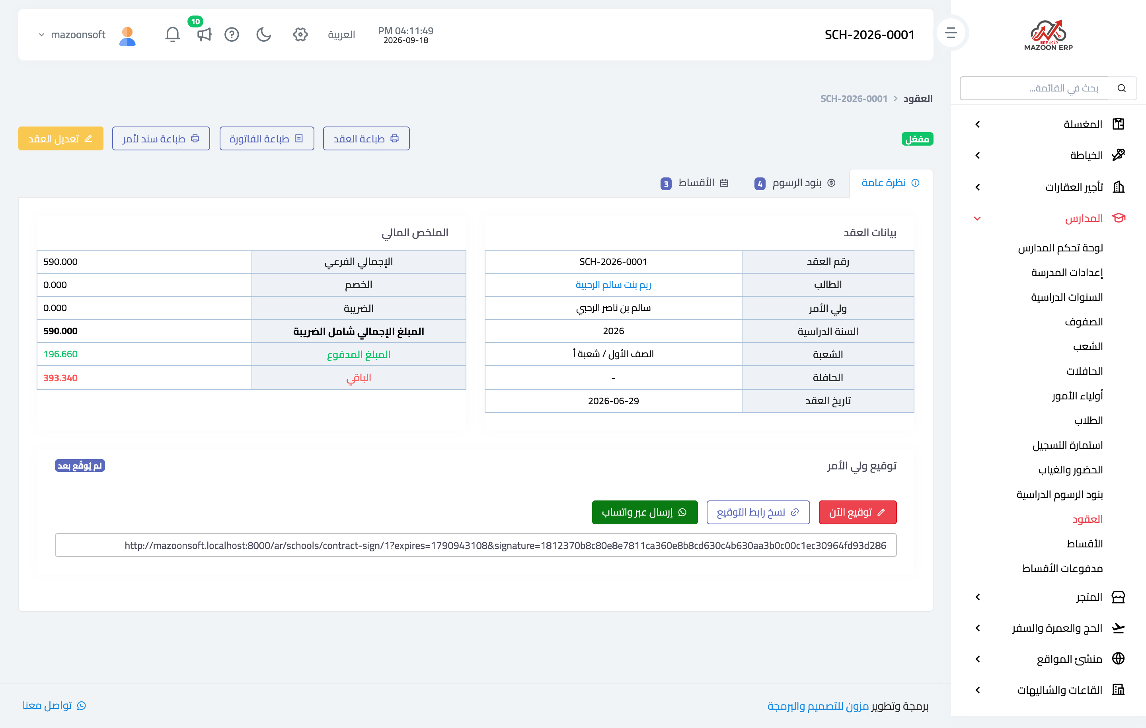Click the store (المتجر) sidebar icon
Image resolution: width=1146 pixels, height=728 pixels.
pyautogui.click(x=1118, y=597)
